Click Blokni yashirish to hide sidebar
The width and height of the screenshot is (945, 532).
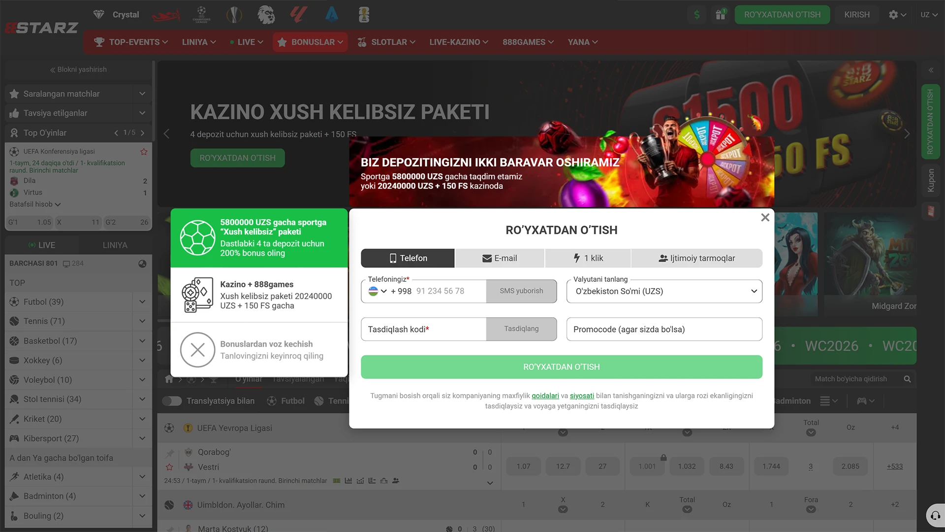[78, 69]
